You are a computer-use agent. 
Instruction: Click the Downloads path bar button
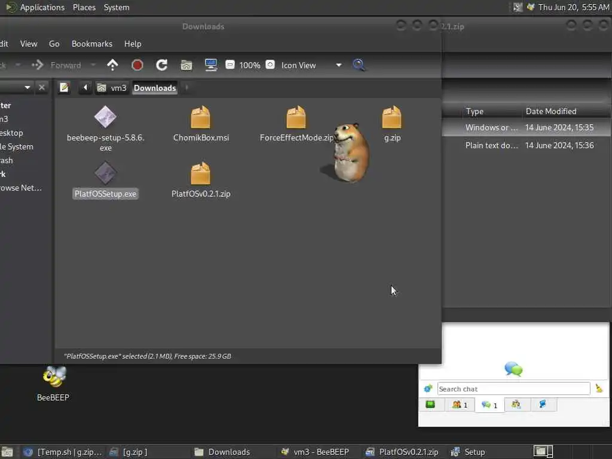coord(155,88)
